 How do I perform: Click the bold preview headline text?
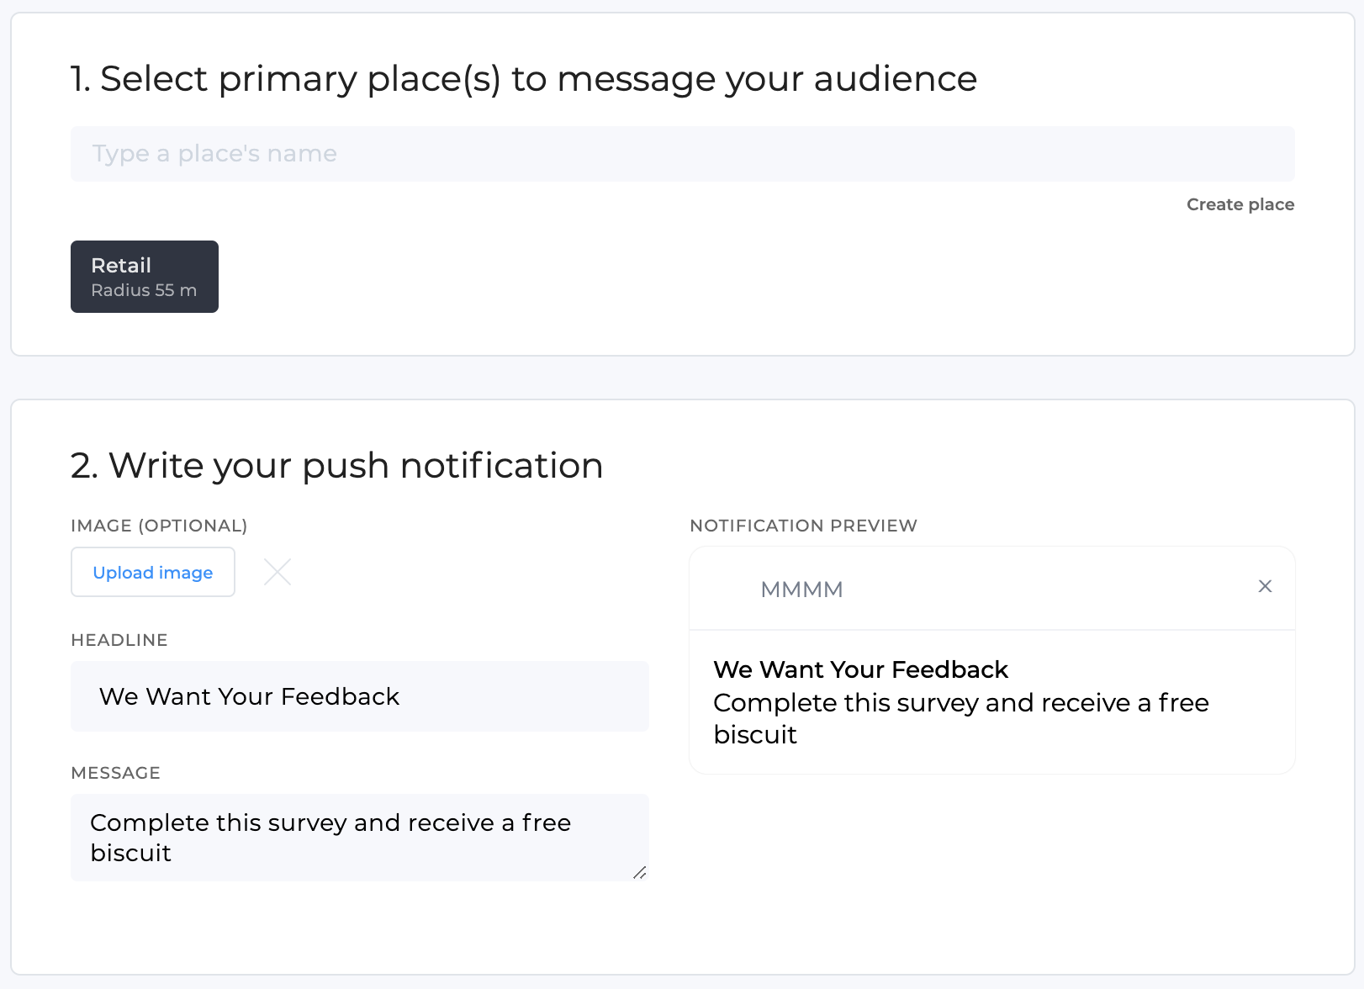(x=860, y=669)
